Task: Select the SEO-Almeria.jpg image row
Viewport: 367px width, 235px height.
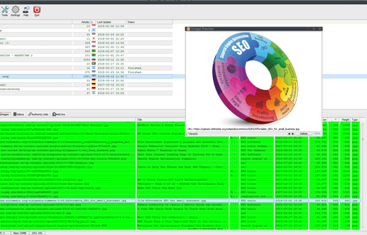Action: coord(180,163)
